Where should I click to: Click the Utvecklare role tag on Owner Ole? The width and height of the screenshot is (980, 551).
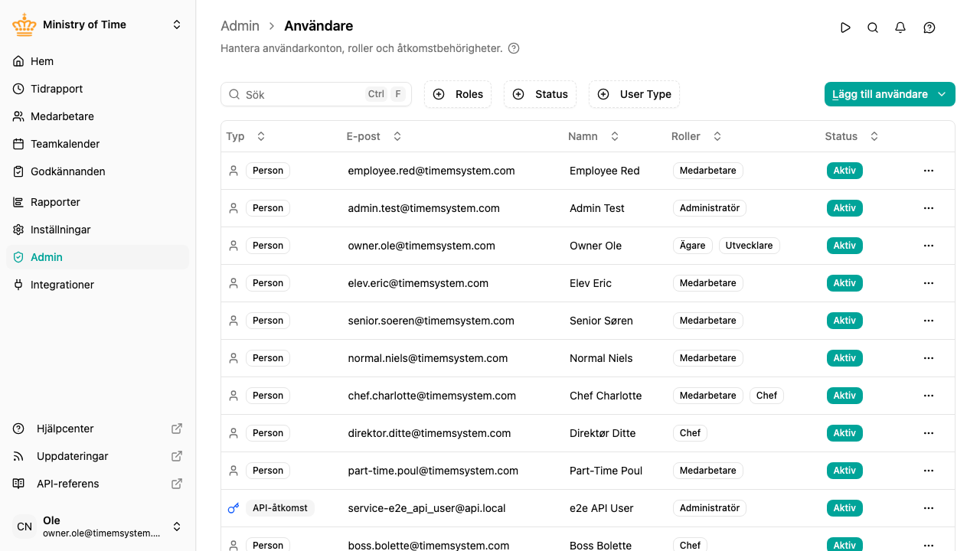[749, 246]
